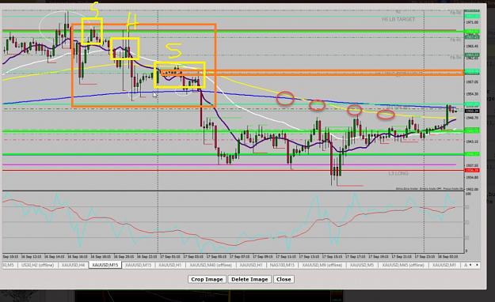Switch to the XAUUSD,H4 tab

click(73, 265)
